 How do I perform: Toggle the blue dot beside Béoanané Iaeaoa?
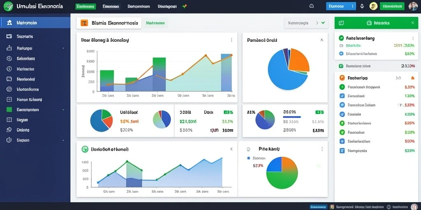click(341, 54)
